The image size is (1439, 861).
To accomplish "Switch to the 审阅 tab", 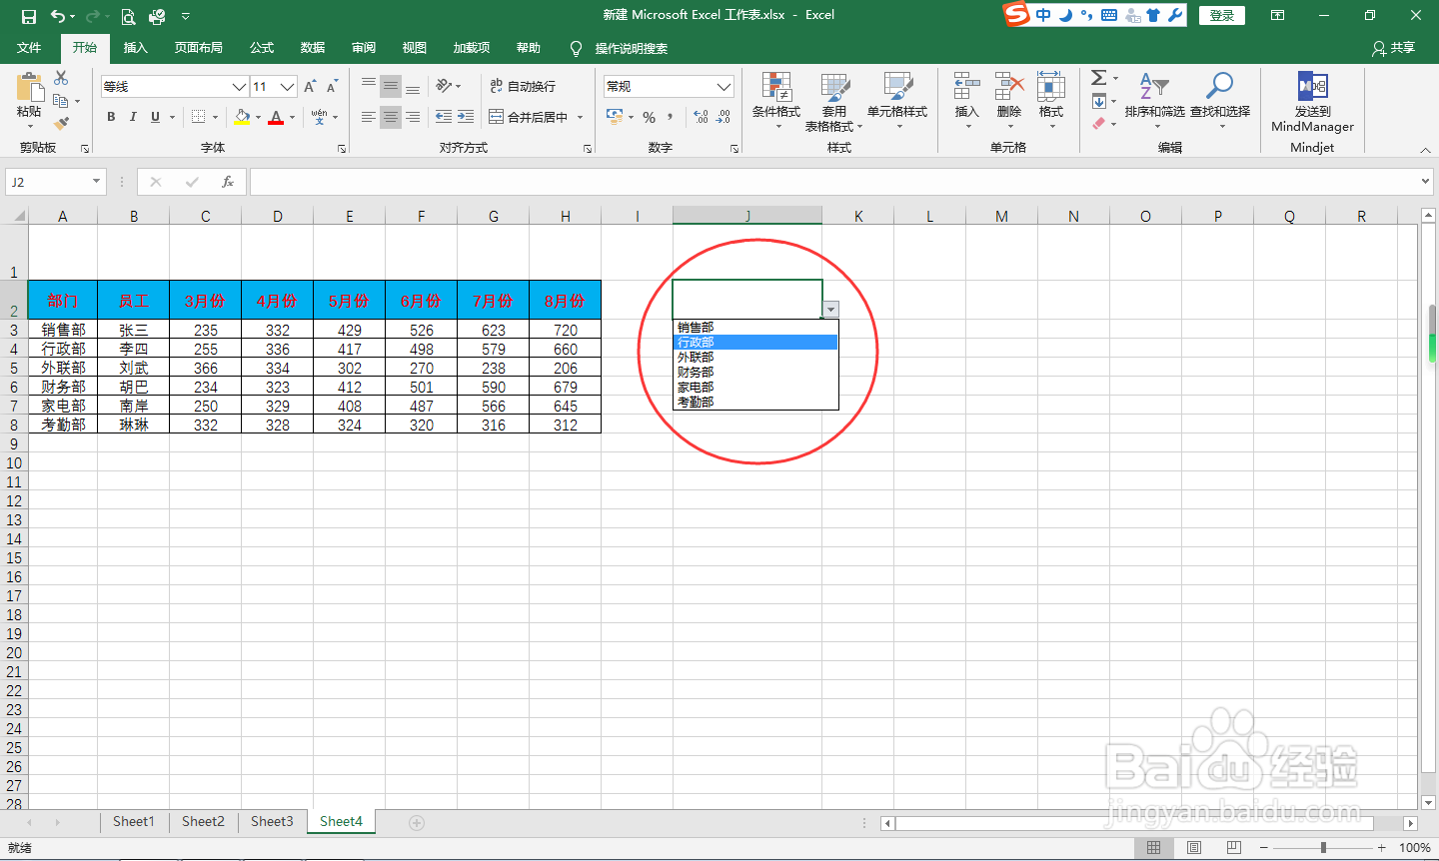I will (x=364, y=48).
